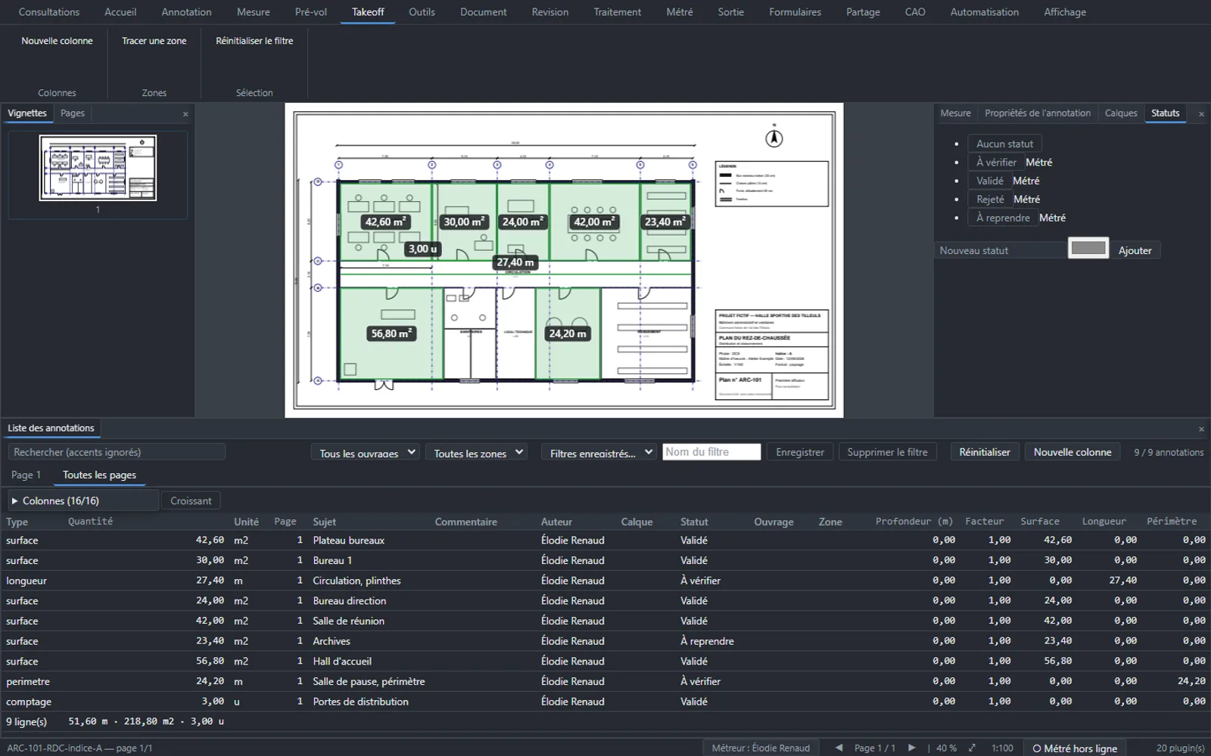Image resolution: width=1211 pixels, height=756 pixels.
Task: Switch to the Calques tab
Action: pos(1120,113)
